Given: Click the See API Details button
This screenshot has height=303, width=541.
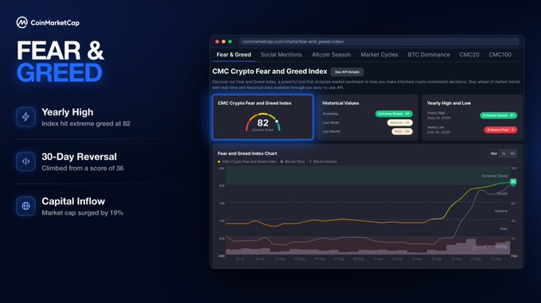Looking at the screenshot, I should [347, 72].
